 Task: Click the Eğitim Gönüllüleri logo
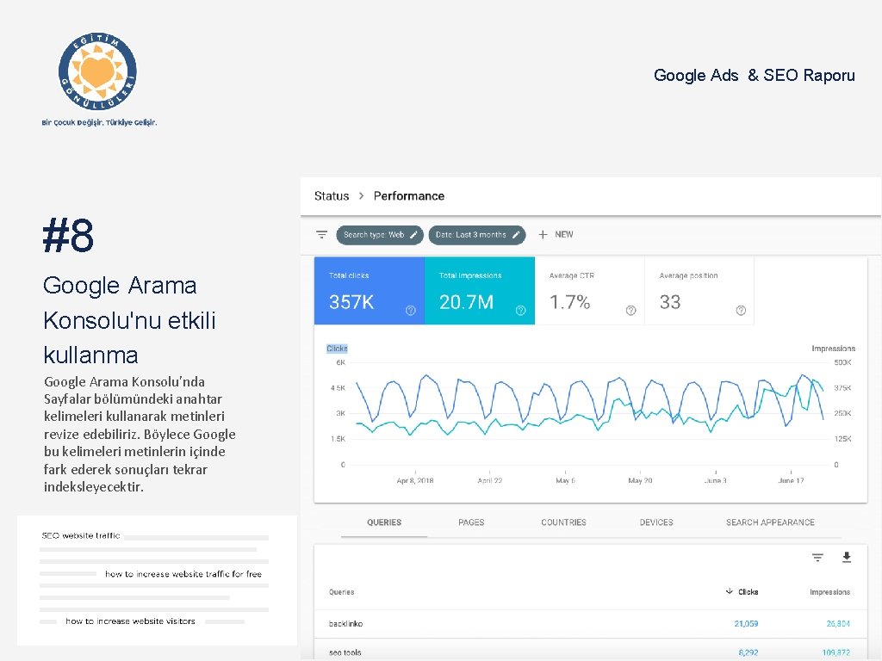[x=98, y=71]
